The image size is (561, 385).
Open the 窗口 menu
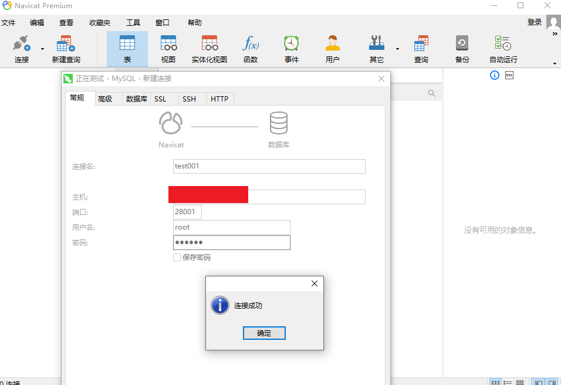[x=163, y=22]
